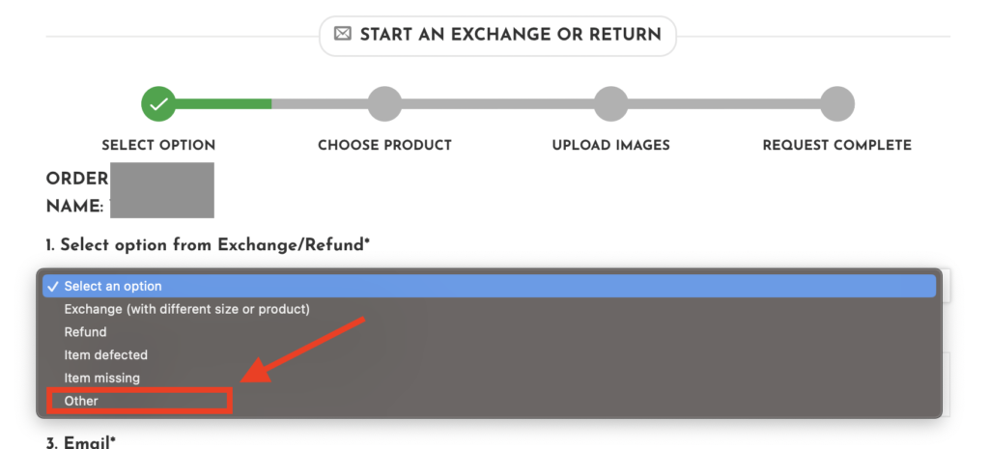Go to the Choose Product step label
989x449 pixels.
(x=384, y=146)
